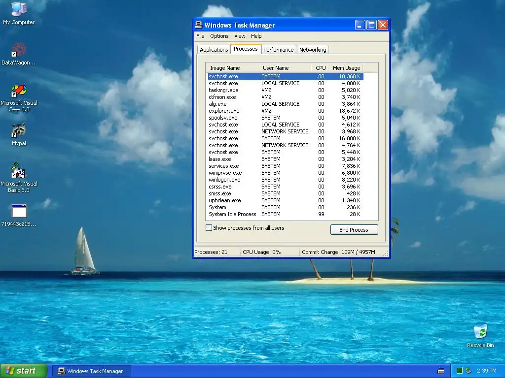Select the alg.exe process row
This screenshot has width=505, height=378.
point(286,104)
